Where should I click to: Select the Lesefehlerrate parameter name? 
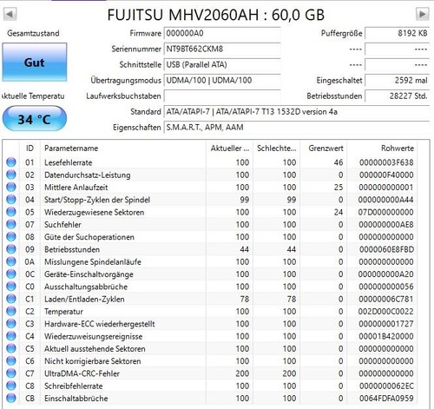click(69, 162)
